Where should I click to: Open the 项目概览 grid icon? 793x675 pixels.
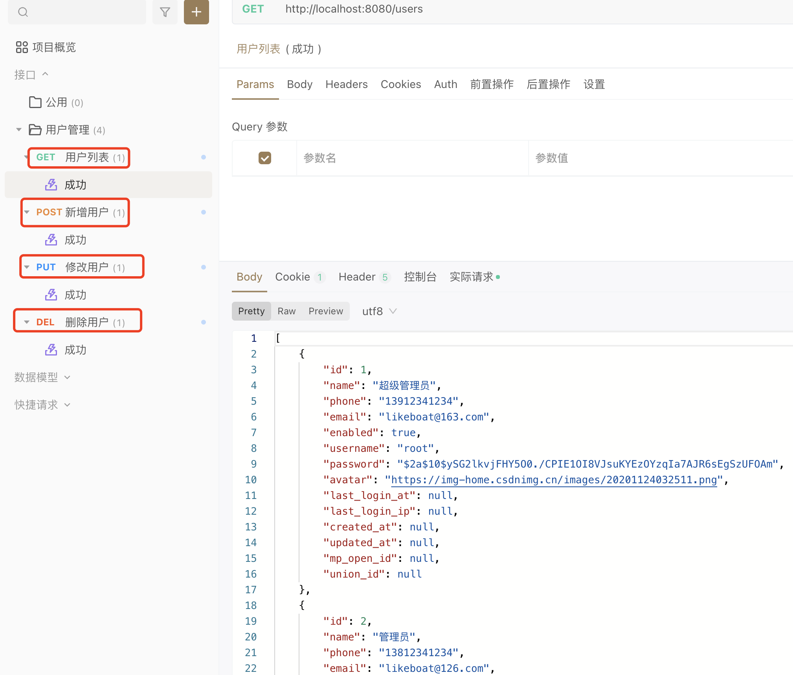(x=22, y=47)
